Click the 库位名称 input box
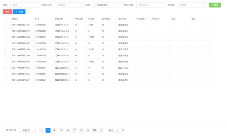This screenshot has height=137, width=227. click(x=151, y=5)
